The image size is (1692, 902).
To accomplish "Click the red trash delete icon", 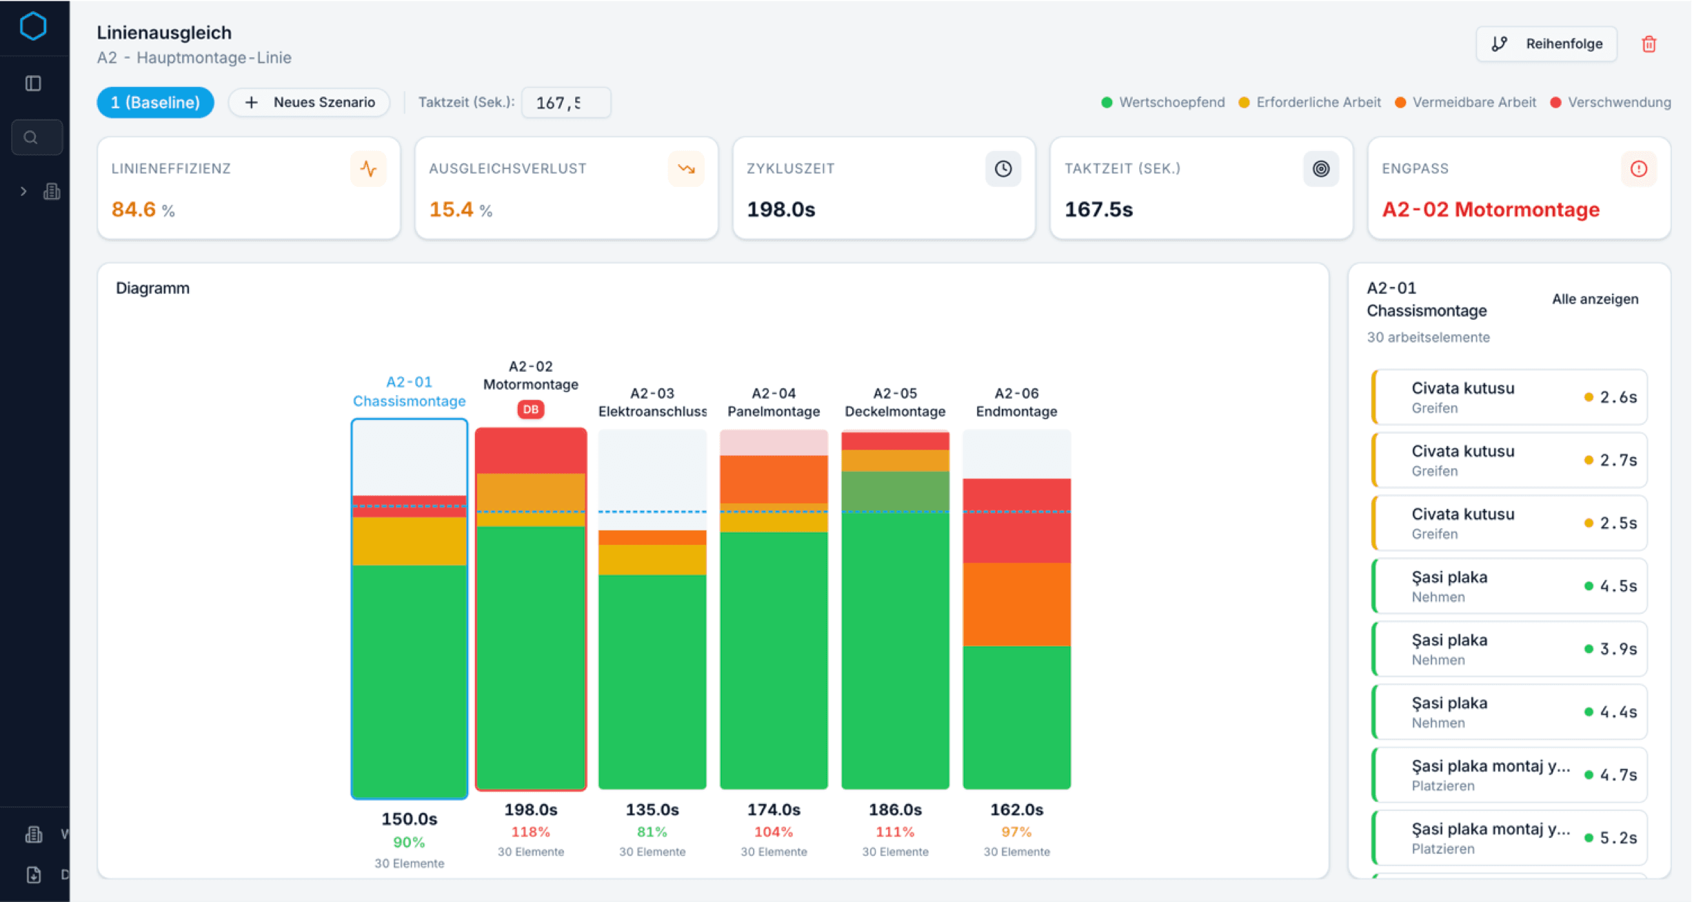I will (x=1649, y=44).
